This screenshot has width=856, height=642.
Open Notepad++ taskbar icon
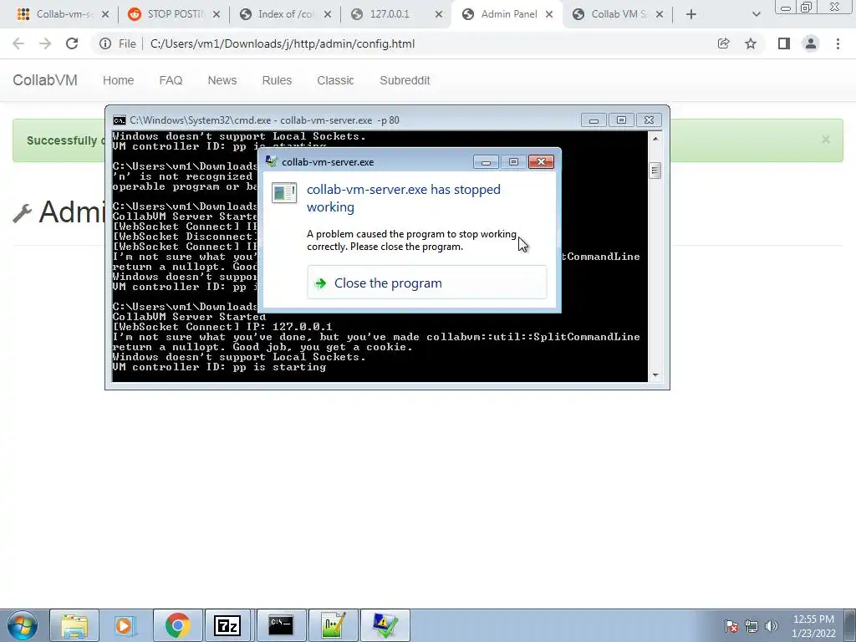(333, 625)
